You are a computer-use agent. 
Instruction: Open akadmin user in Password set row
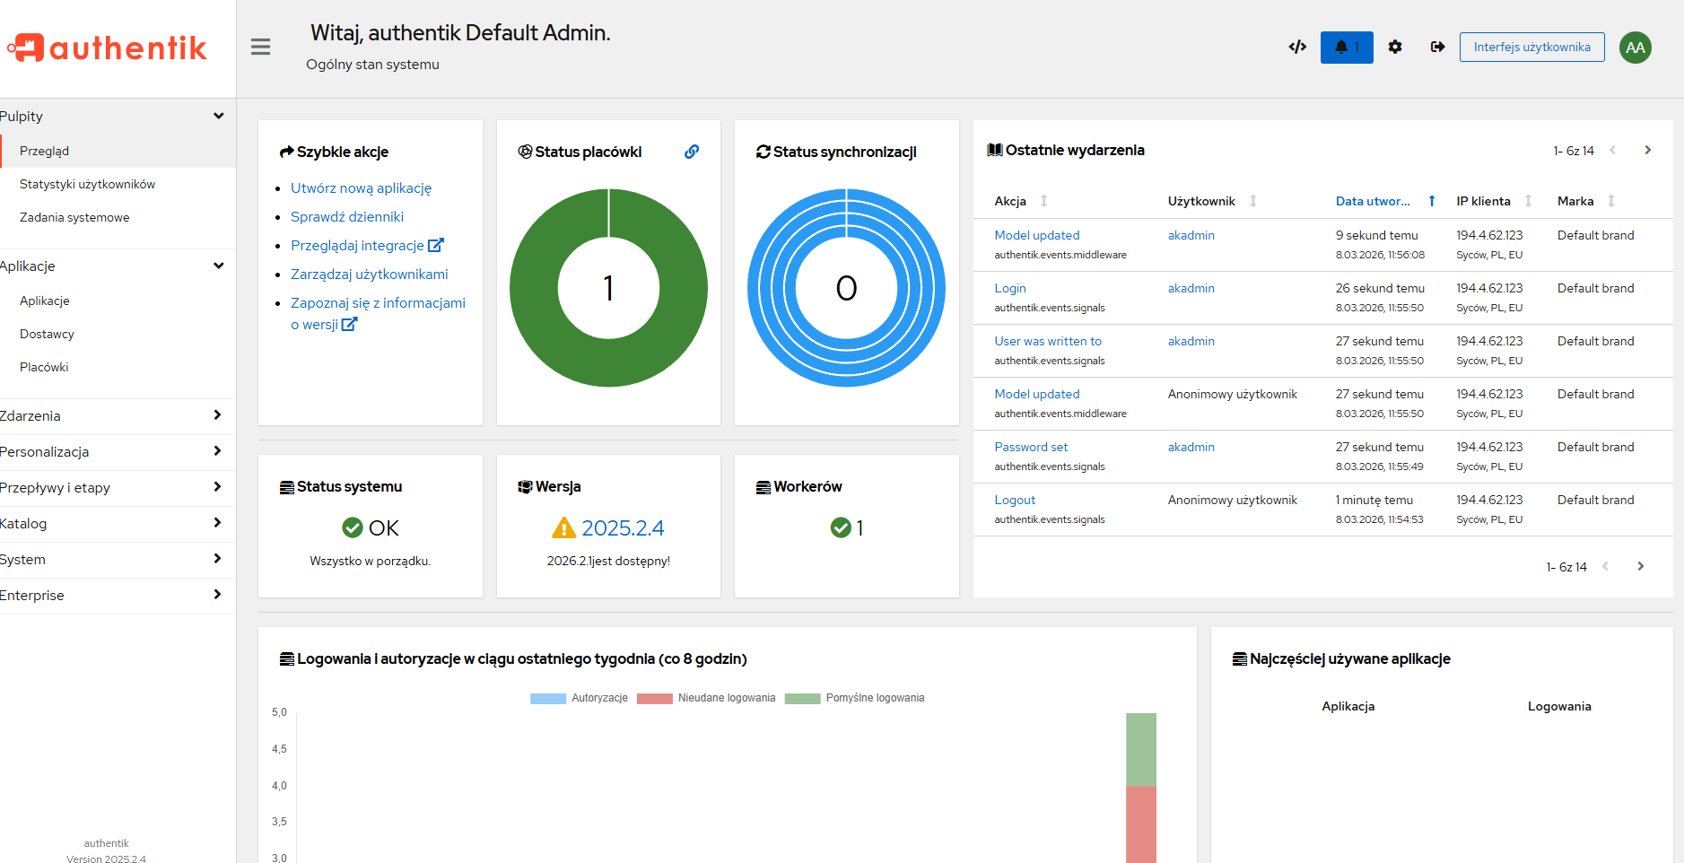tap(1191, 447)
